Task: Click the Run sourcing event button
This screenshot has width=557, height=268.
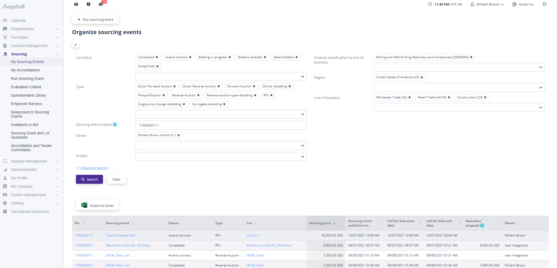Action: (x=95, y=19)
